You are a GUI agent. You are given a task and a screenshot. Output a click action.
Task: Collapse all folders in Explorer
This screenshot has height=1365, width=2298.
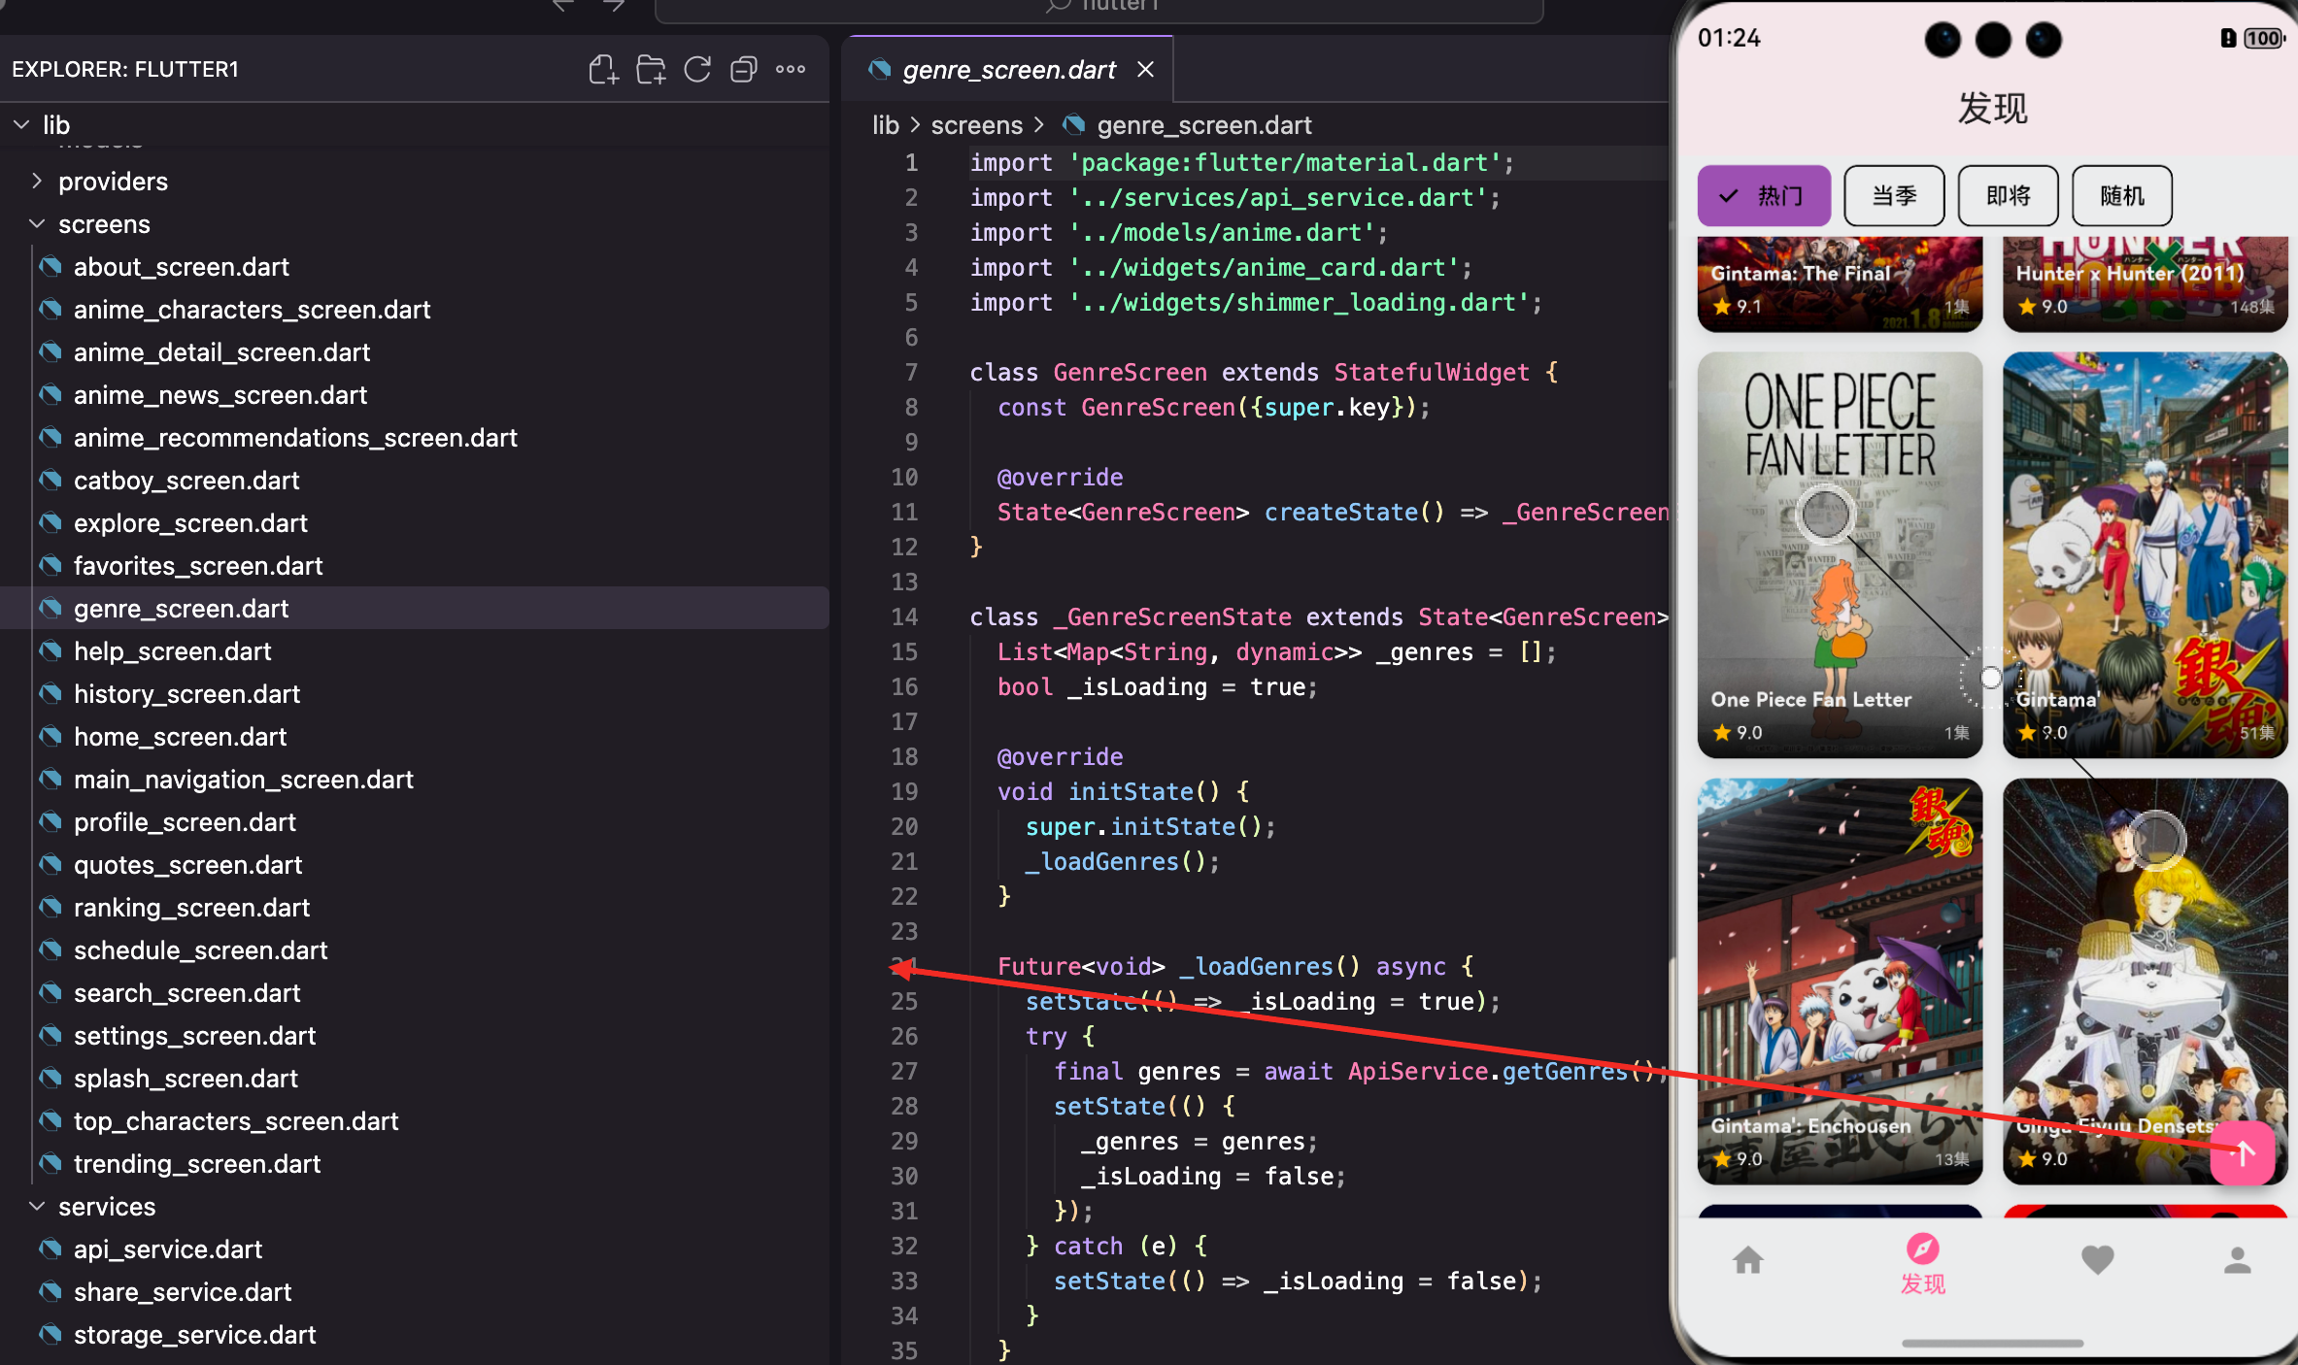click(744, 70)
